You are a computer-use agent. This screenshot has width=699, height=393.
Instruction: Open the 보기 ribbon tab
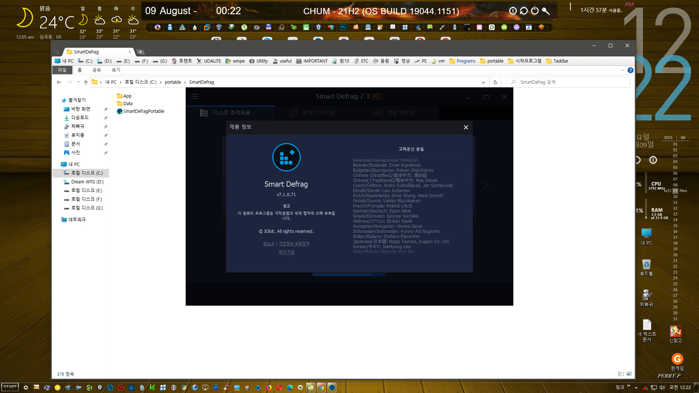(116, 70)
